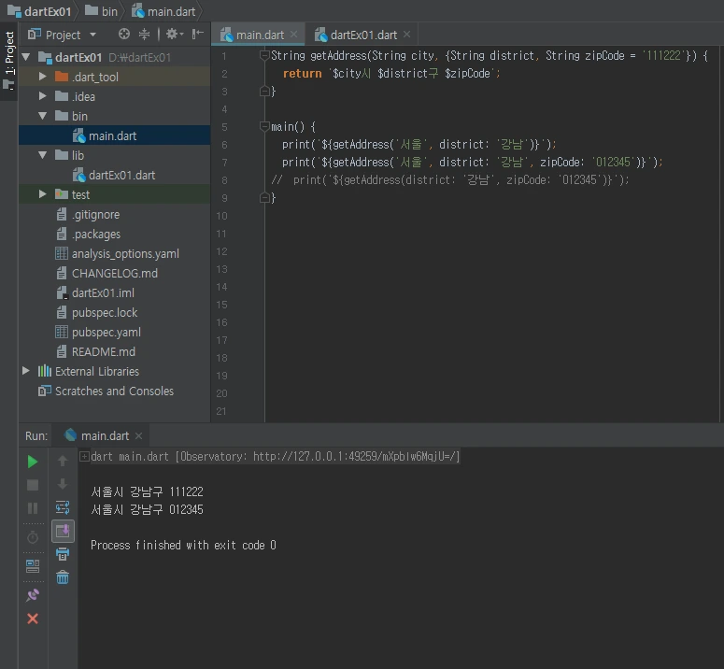
Task: Select Scratches and Consoles node
Action: (x=115, y=391)
